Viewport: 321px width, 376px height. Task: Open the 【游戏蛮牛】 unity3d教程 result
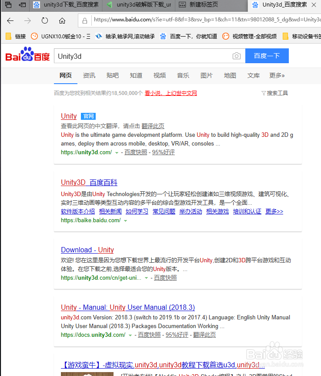pyautogui.click(x=163, y=365)
